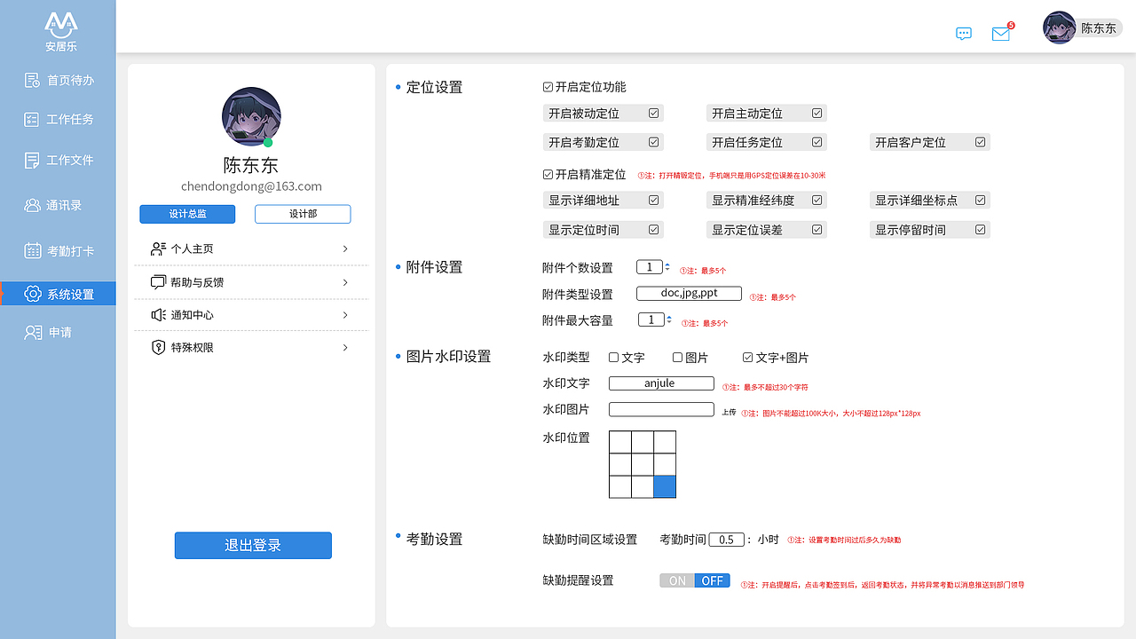Click the 考勤打卡 calendar icon

click(x=32, y=251)
